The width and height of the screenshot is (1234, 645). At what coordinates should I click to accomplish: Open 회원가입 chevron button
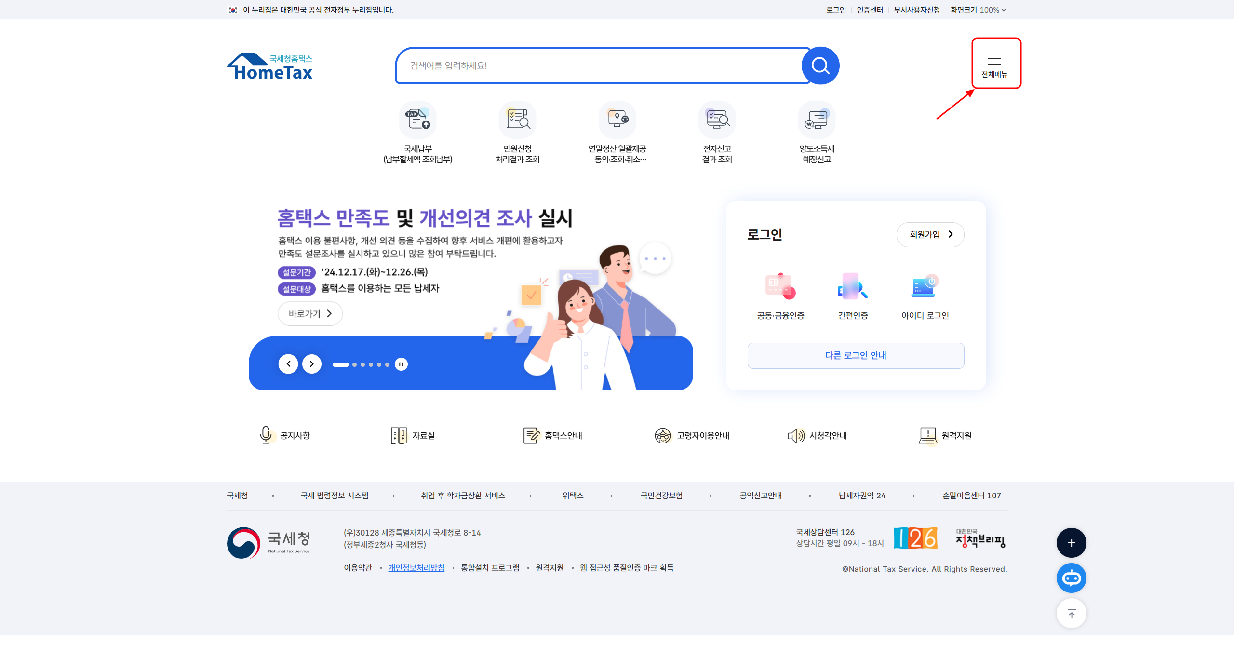point(930,235)
